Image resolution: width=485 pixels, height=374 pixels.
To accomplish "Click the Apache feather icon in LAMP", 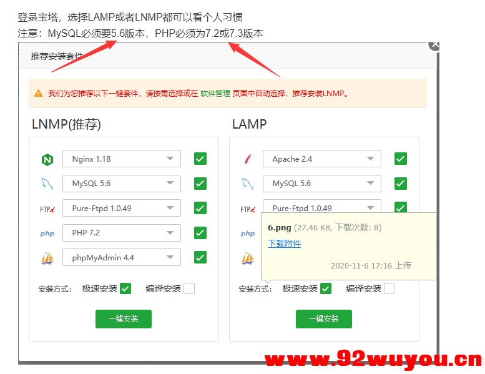I will click(247, 159).
